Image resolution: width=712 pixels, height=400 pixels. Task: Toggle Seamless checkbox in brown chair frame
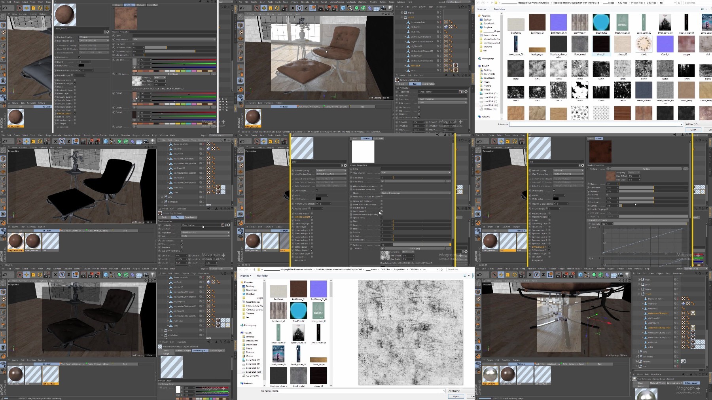(x=419, y=114)
